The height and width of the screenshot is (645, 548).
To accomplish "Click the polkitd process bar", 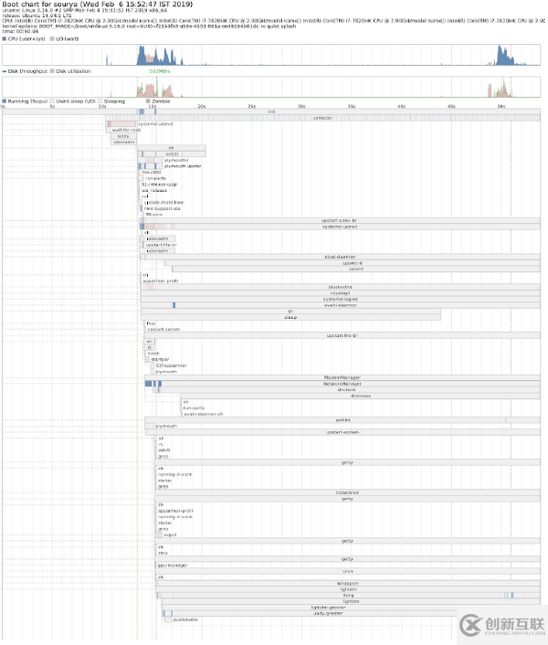I will coord(342,420).
